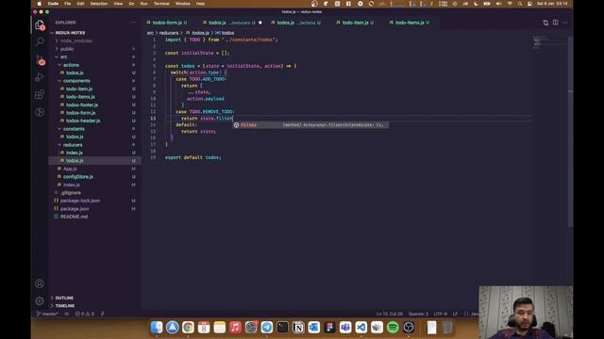This screenshot has width=604, height=339.
Task: Open the File menu
Action: coord(68,4)
